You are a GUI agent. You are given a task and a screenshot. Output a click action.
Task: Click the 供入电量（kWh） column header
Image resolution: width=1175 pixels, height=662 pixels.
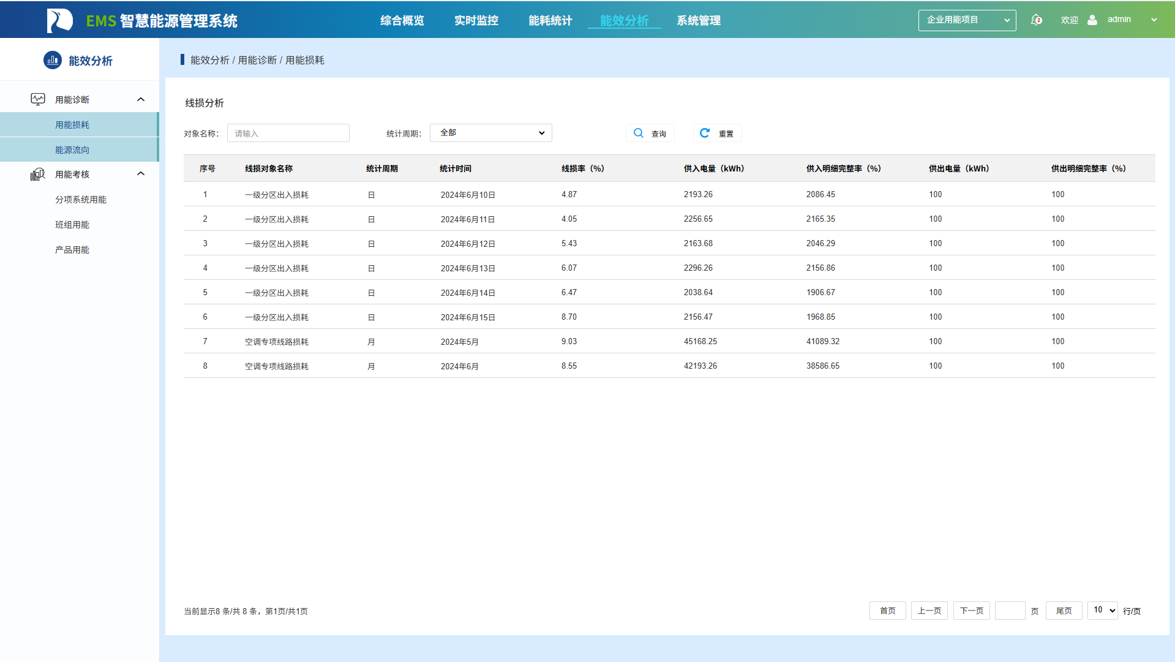714,168
